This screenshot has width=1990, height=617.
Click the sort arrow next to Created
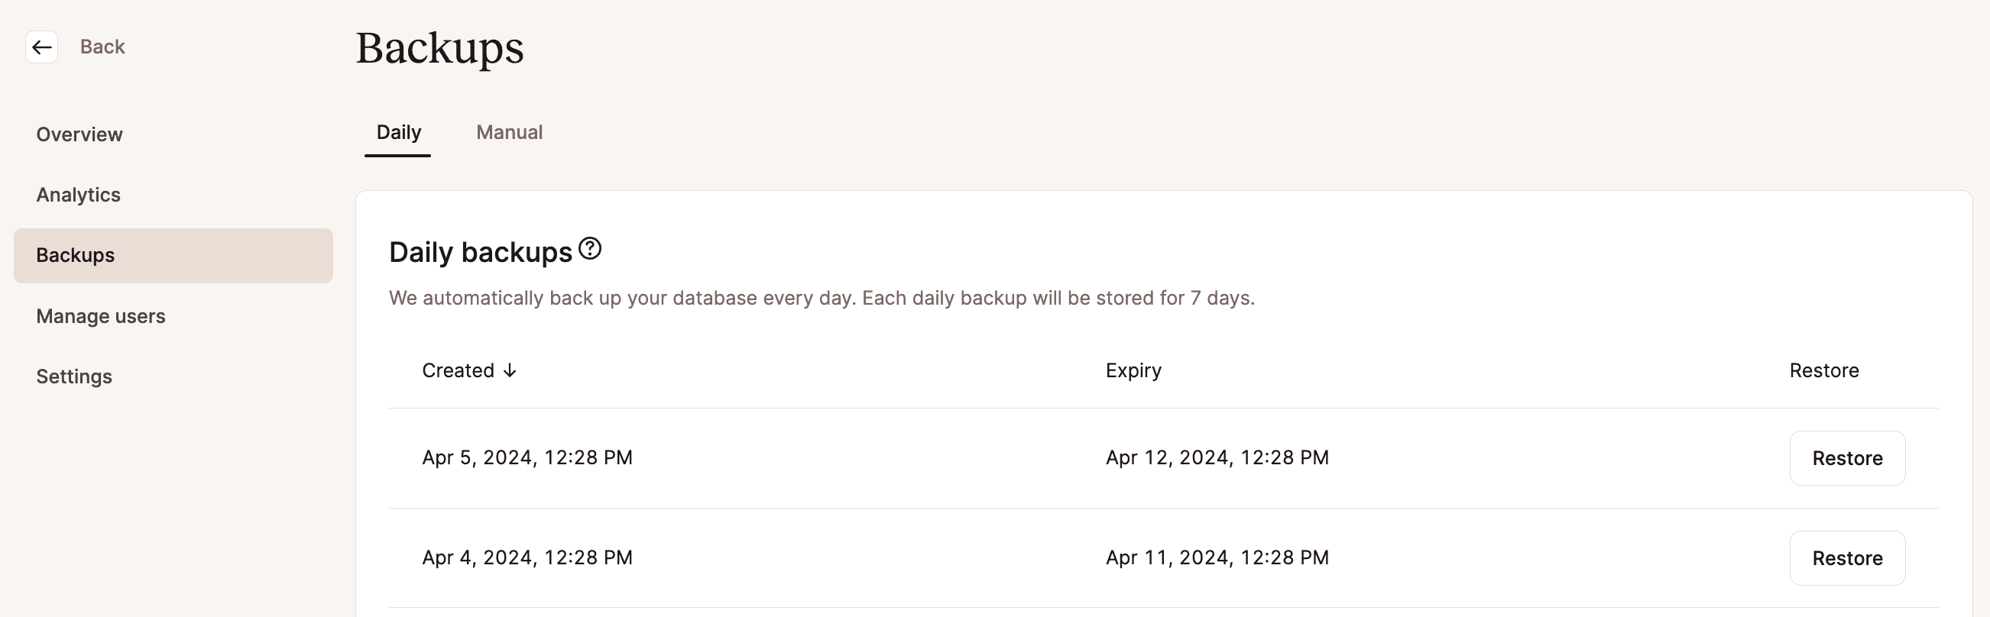pyautogui.click(x=509, y=371)
